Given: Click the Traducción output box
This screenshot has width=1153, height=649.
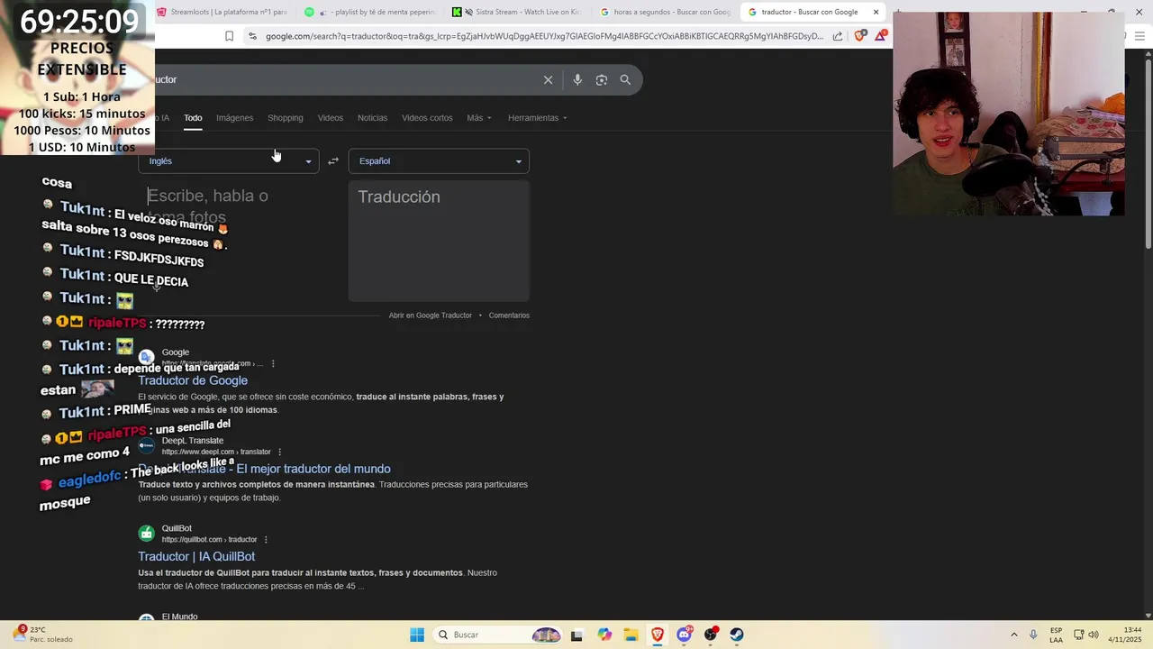Looking at the screenshot, I should pos(439,241).
